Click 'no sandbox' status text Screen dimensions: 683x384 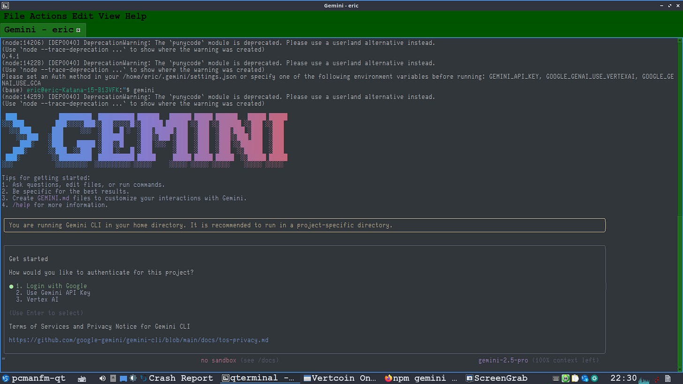click(x=219, y=360)
